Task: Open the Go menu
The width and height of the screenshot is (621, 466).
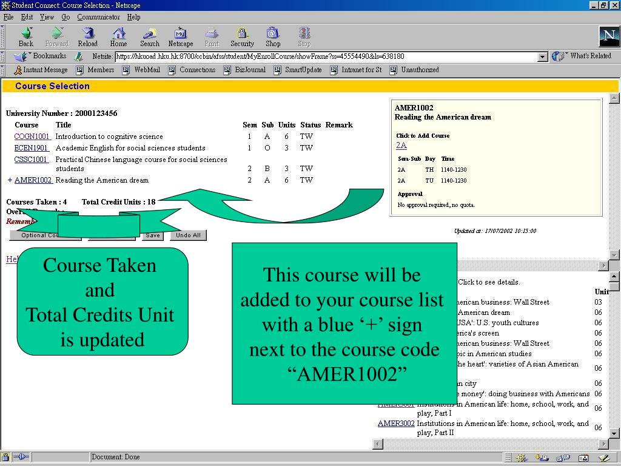Action: pyautogui.click(x=65, y=17)
